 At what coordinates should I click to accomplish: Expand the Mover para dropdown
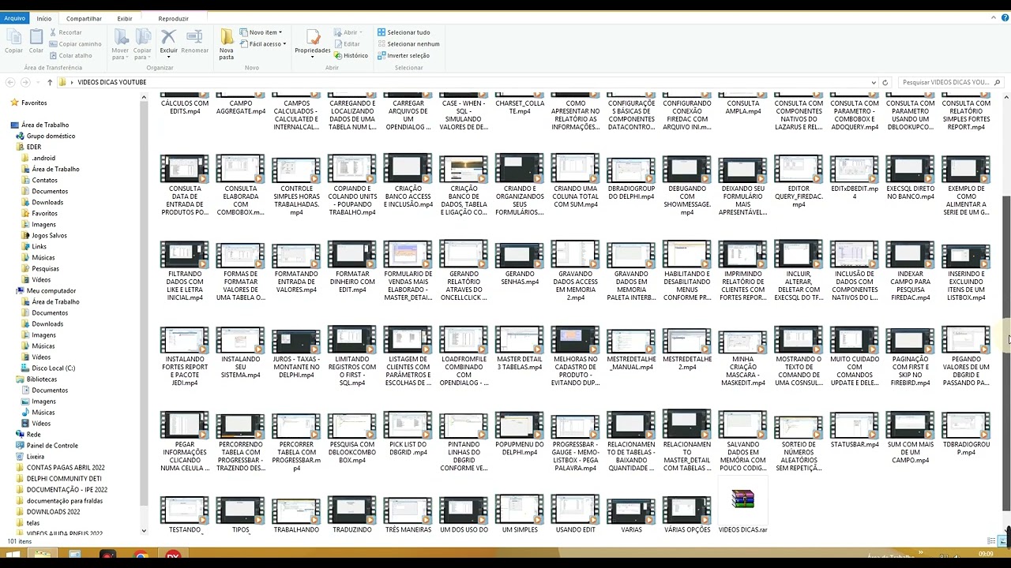[x=120, y=54]
